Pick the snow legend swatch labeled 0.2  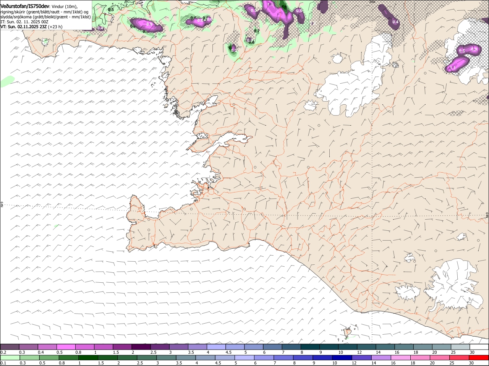tap(10, 347)
